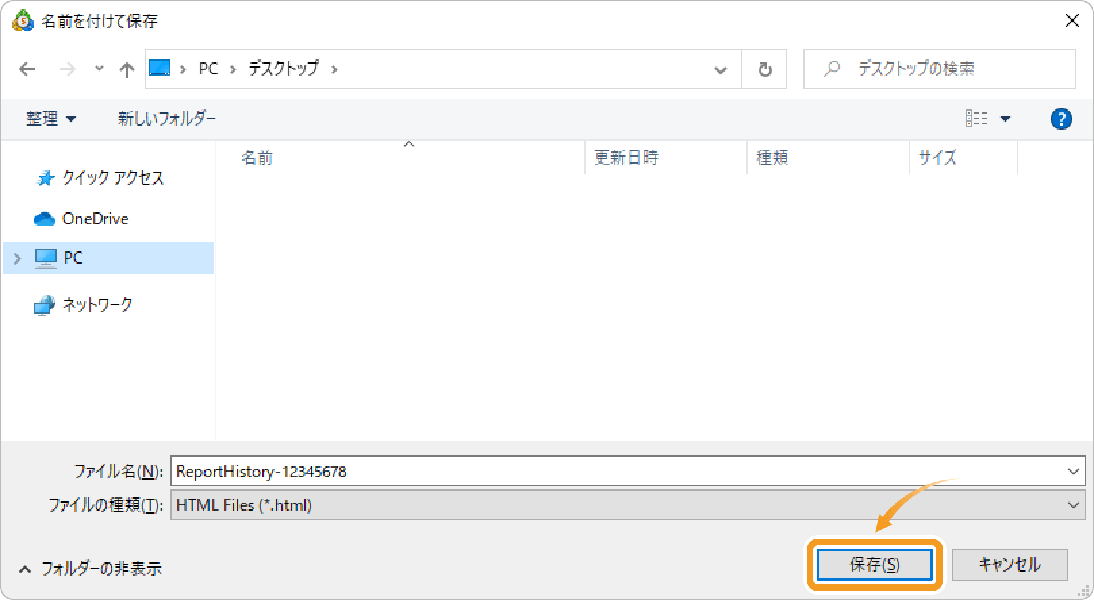This screenshot has width=1094, height=600.
Task: Open help with the question mark
Action: pyautogui.click(x=1061, y=119)
